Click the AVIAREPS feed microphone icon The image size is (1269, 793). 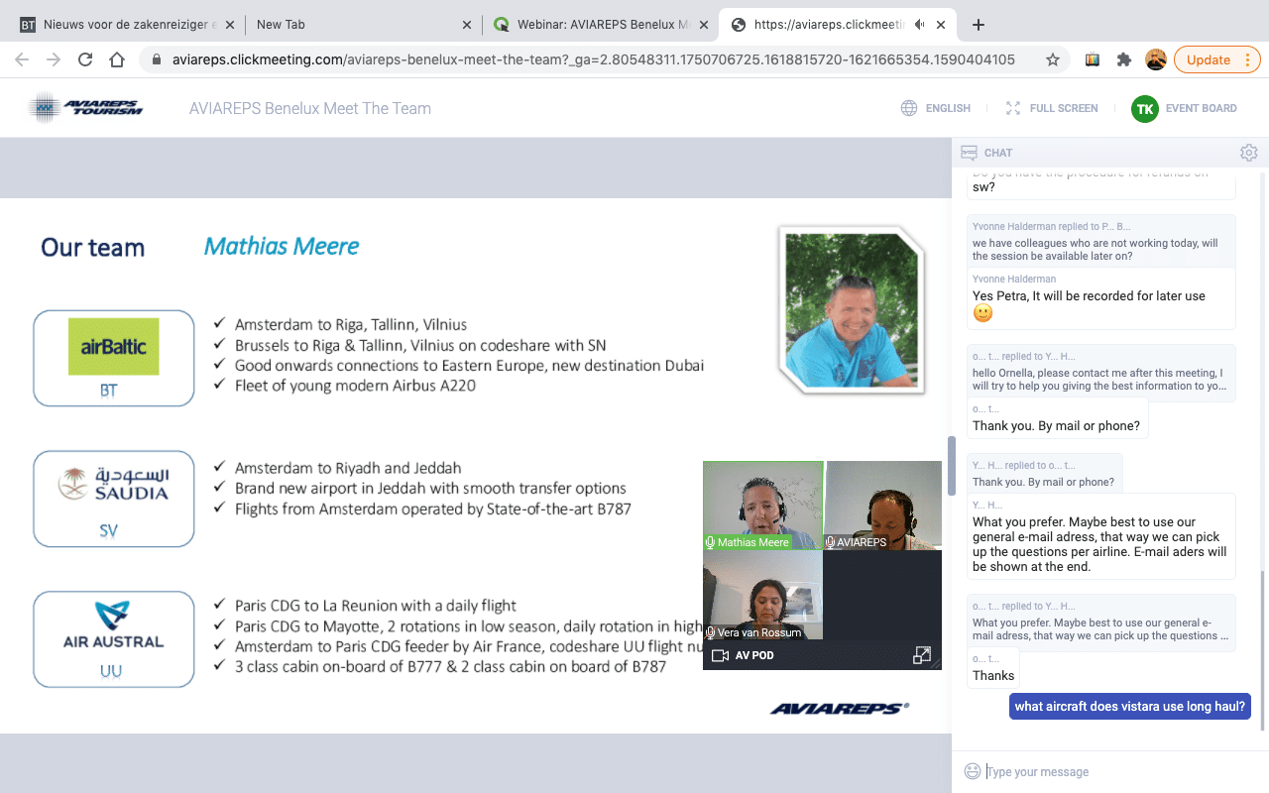click(x=830, y=542)
